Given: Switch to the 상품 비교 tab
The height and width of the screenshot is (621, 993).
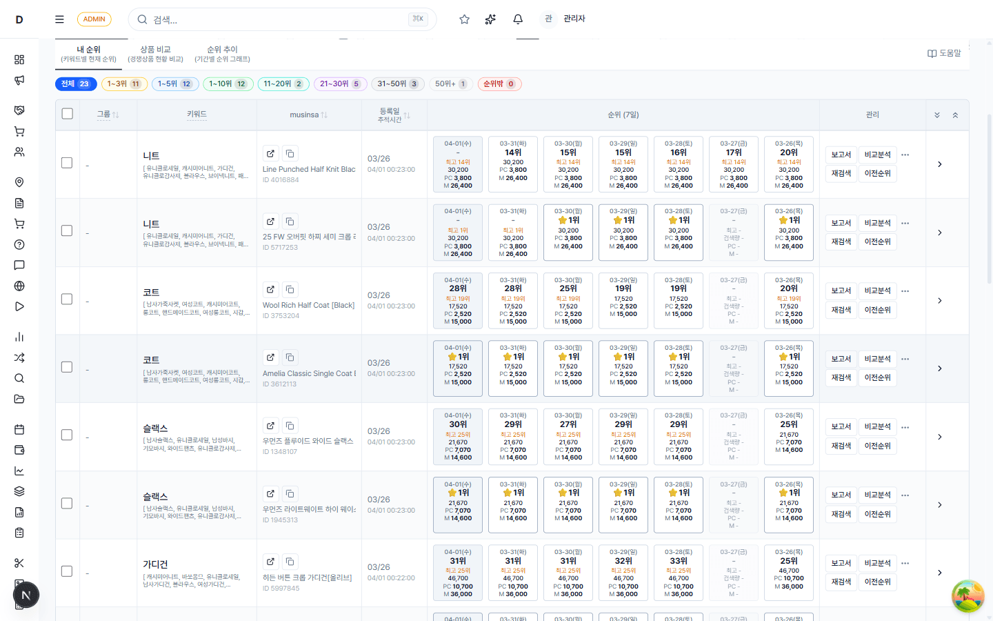Looking at the screenshot, I should coord(155,54).
